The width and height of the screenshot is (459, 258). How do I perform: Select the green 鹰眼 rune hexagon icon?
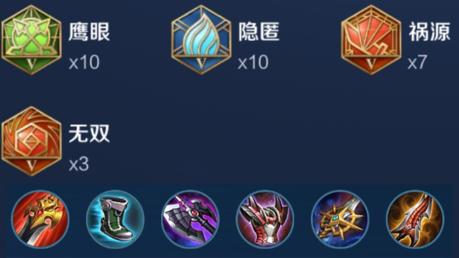(x=32, y=40)
